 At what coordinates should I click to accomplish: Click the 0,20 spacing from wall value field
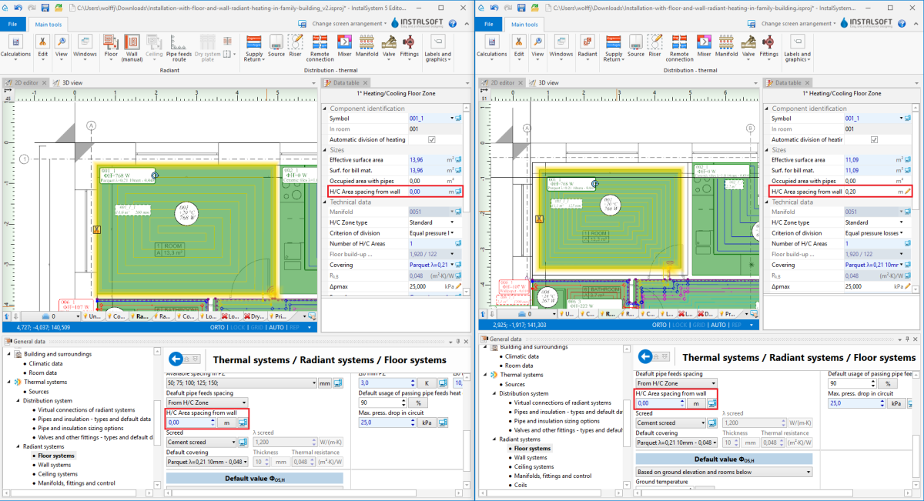point(870,191)
